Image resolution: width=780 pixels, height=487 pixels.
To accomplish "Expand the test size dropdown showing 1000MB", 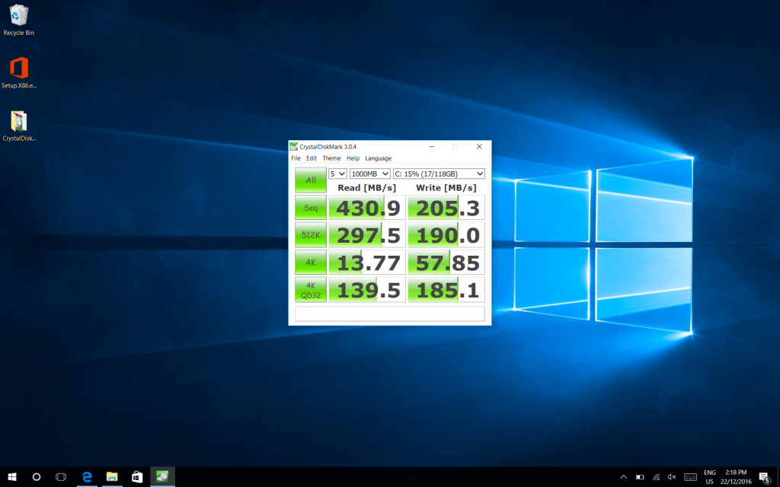I will point(369,173).
